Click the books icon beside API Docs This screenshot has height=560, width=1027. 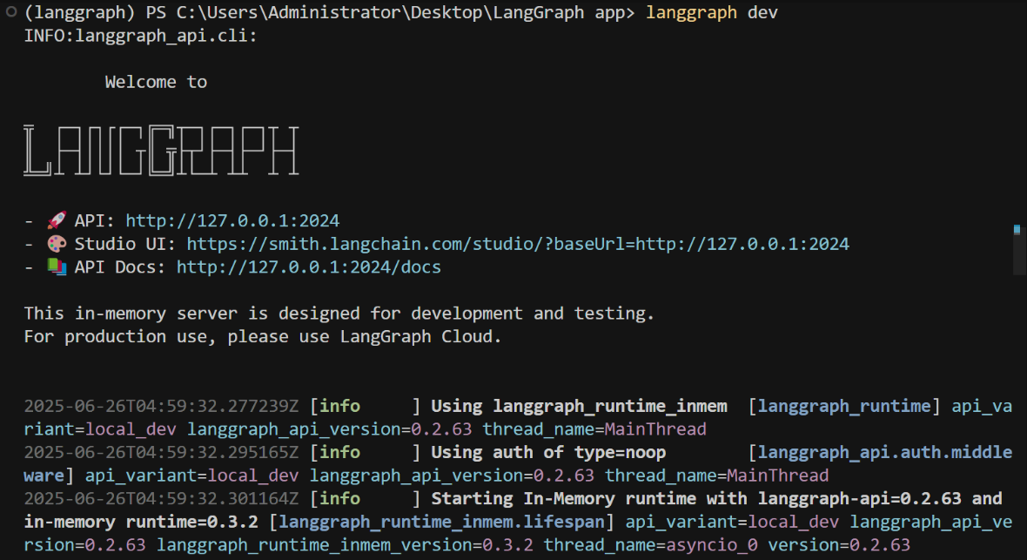click(57, 267)
